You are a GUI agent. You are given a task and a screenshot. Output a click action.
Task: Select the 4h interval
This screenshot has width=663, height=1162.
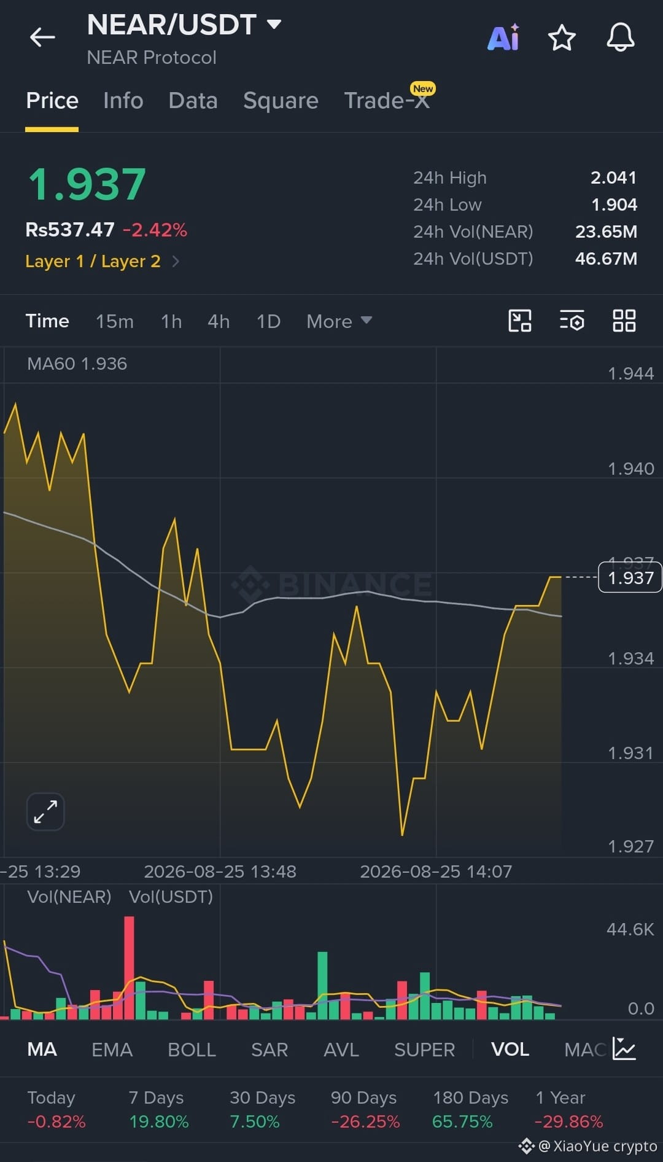[219, 321]
